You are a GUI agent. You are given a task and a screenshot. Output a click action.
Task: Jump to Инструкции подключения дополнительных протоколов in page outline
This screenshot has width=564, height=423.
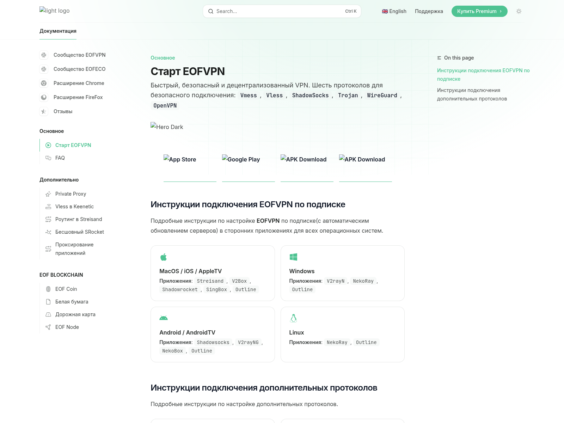[472, 94]
